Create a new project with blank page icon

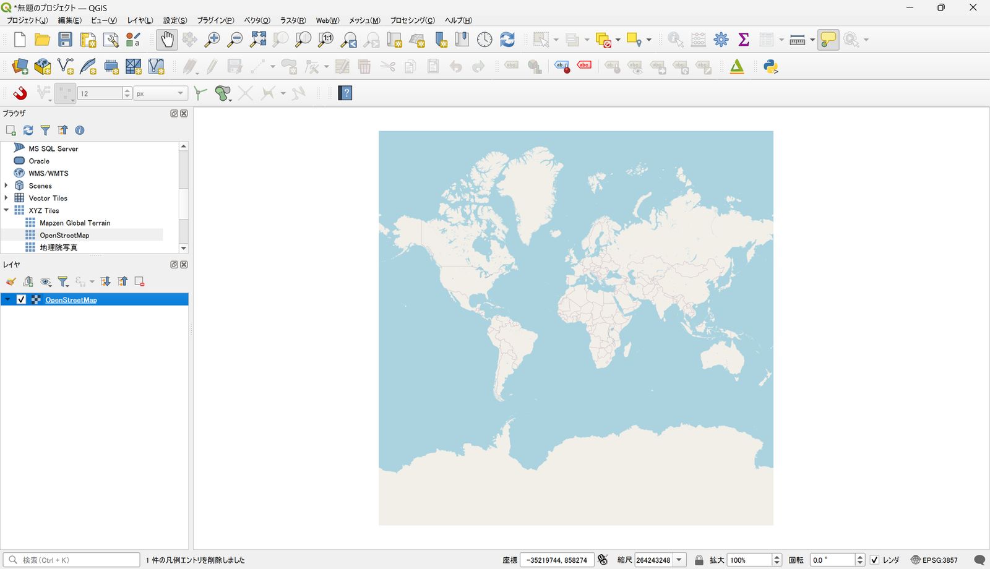pos(20,40)
